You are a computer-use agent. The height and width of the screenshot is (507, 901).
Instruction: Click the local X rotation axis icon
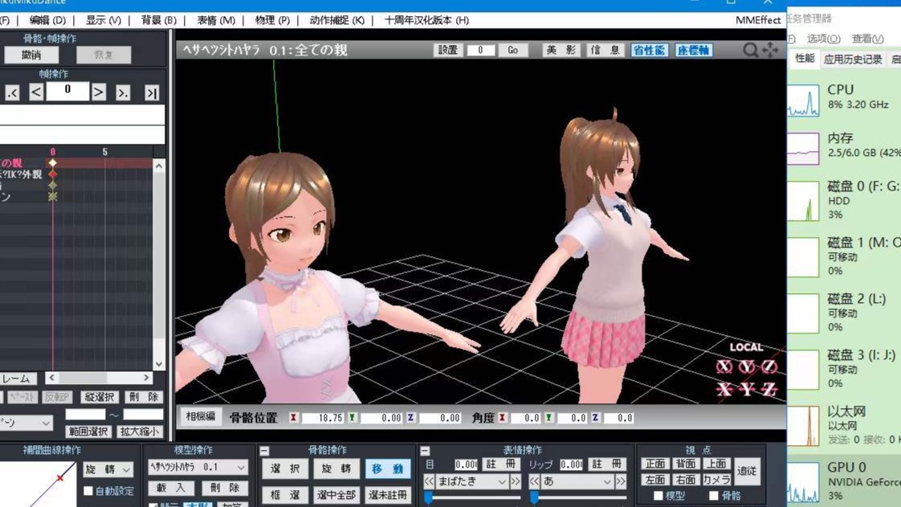(724, 367)
